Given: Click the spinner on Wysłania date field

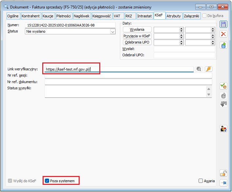Looking at the screenshot, I should click(x=181, y=30).
